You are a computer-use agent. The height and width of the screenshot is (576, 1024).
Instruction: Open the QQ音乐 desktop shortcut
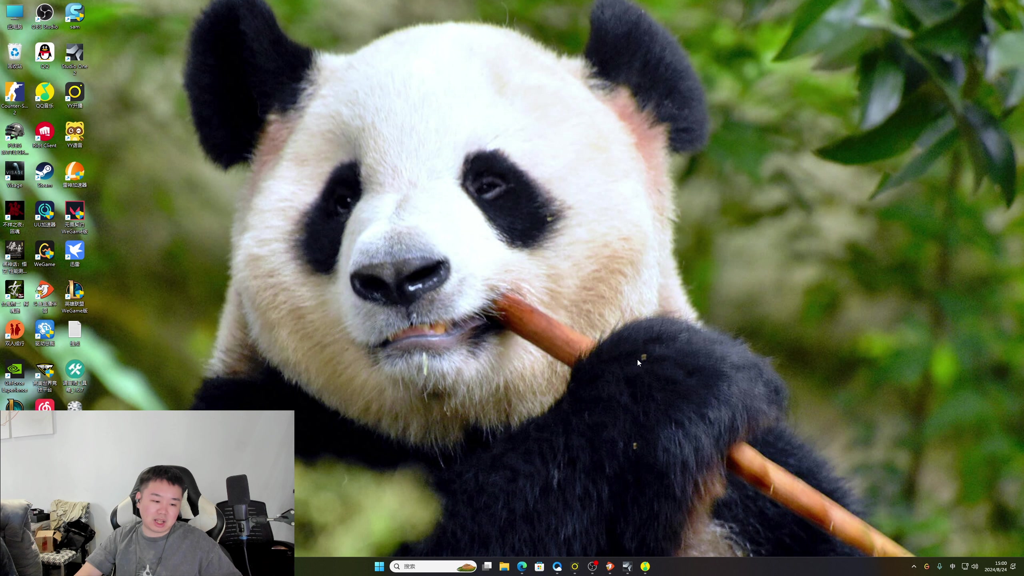click(x=45, y=96)
